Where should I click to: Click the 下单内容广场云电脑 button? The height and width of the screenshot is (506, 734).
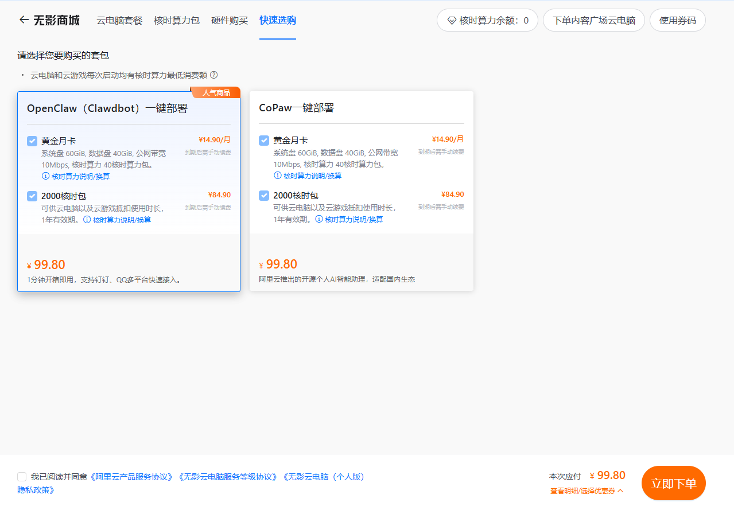click(593, 21)
